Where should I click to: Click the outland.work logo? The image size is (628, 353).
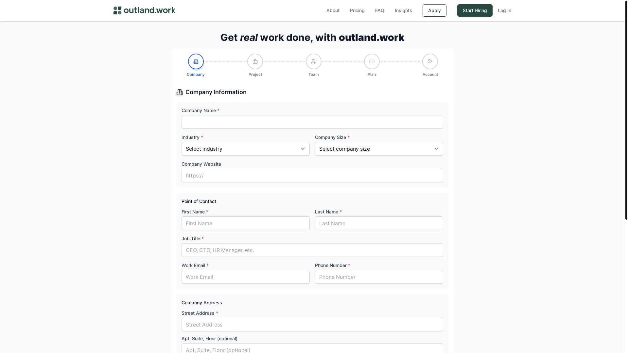point(144,10)
